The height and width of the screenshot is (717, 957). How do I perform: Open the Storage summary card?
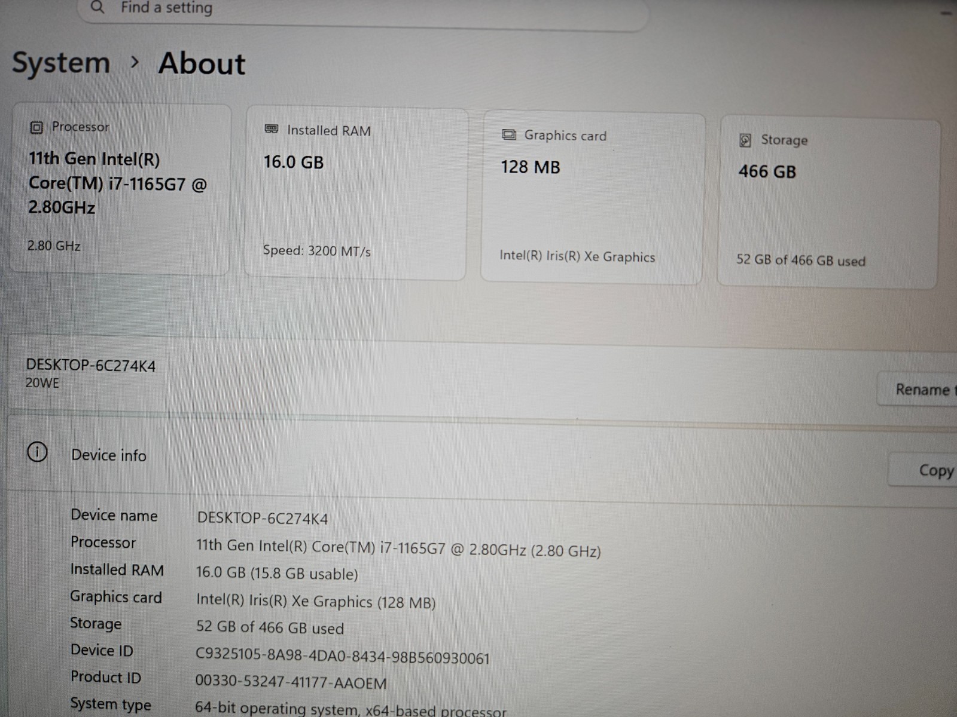828,203
